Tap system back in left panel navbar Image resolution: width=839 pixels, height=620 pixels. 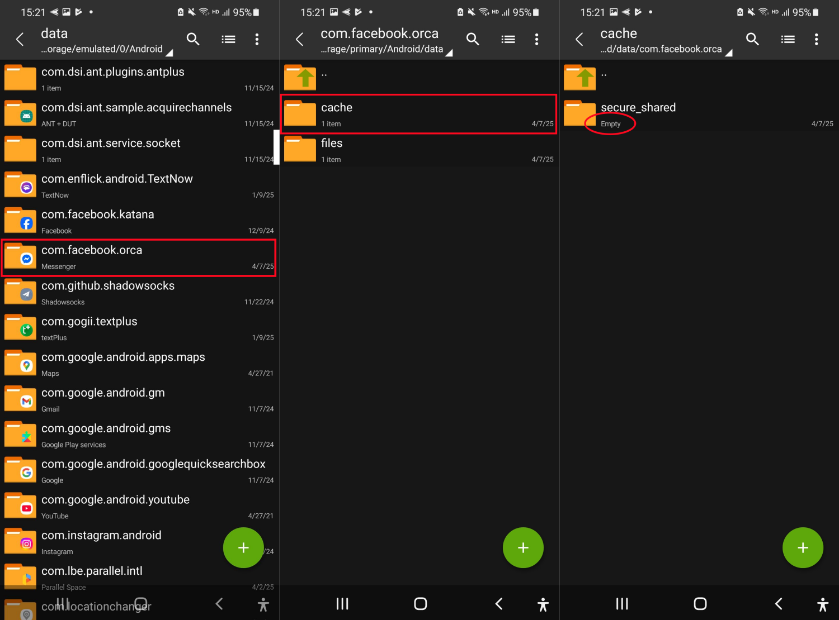point(219,603)
